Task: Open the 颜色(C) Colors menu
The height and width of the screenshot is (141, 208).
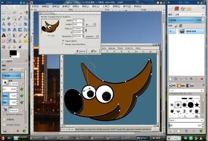Action: (96, 6)
